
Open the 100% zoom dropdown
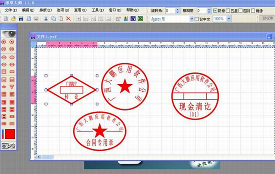(229, 19)
